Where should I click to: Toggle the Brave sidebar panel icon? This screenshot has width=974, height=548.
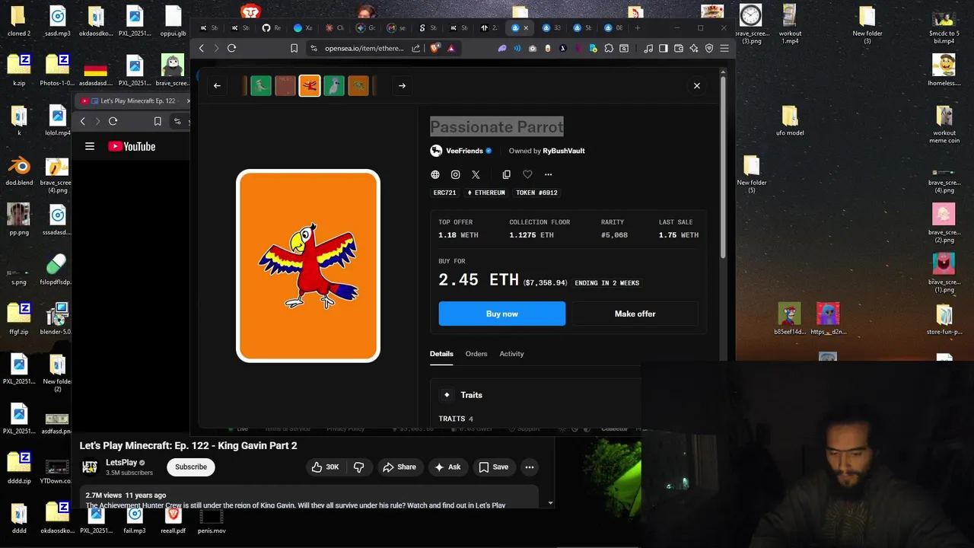664,48
